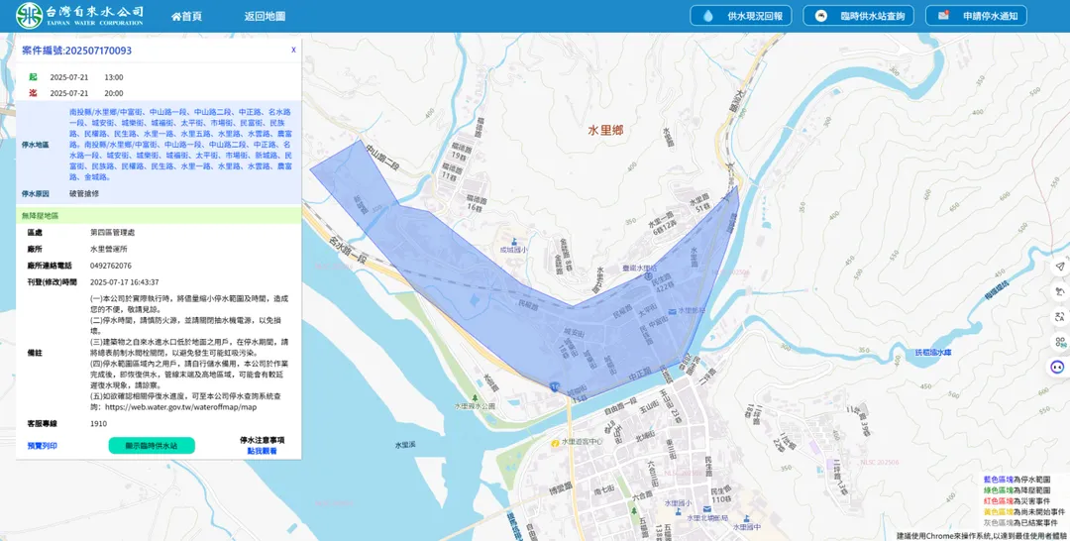Click the 第四區管理處 district value
This screenshot has height=541, width=1070.
[x=113, y=233]
